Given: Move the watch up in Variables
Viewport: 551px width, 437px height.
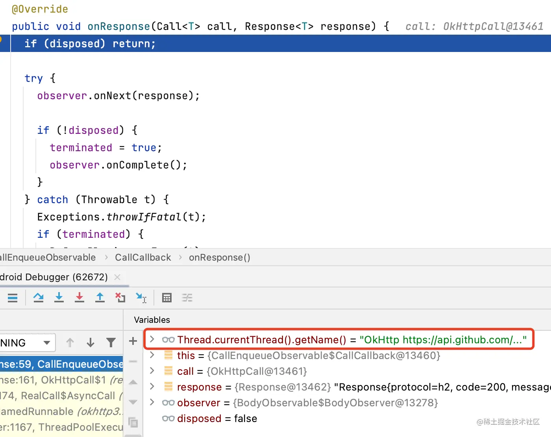Looking at the screenshot, I should [x=133, y=382].
